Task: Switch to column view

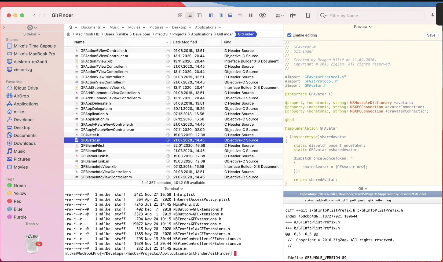Action: pos(199,16)
